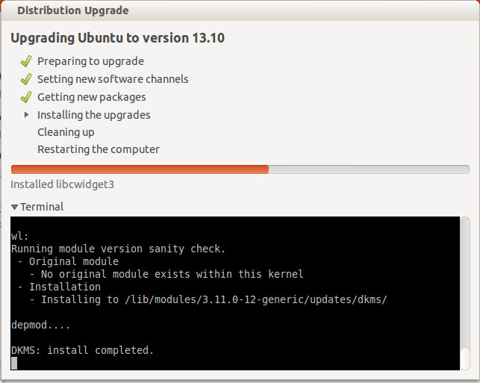
Task: Click the 'Installed libcwidget3' status text
Action: [63, 184]
